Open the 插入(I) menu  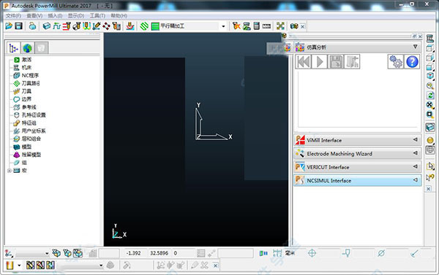pos(55,15)
